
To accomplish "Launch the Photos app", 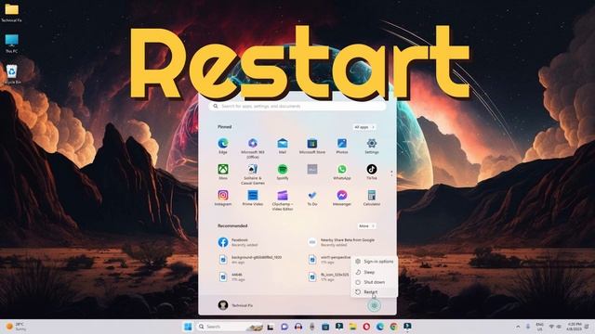I will coord(342,146).
